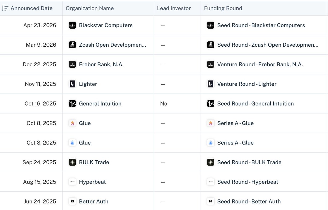Open the Hyperbeat organization name link

(x=92, y=182)
